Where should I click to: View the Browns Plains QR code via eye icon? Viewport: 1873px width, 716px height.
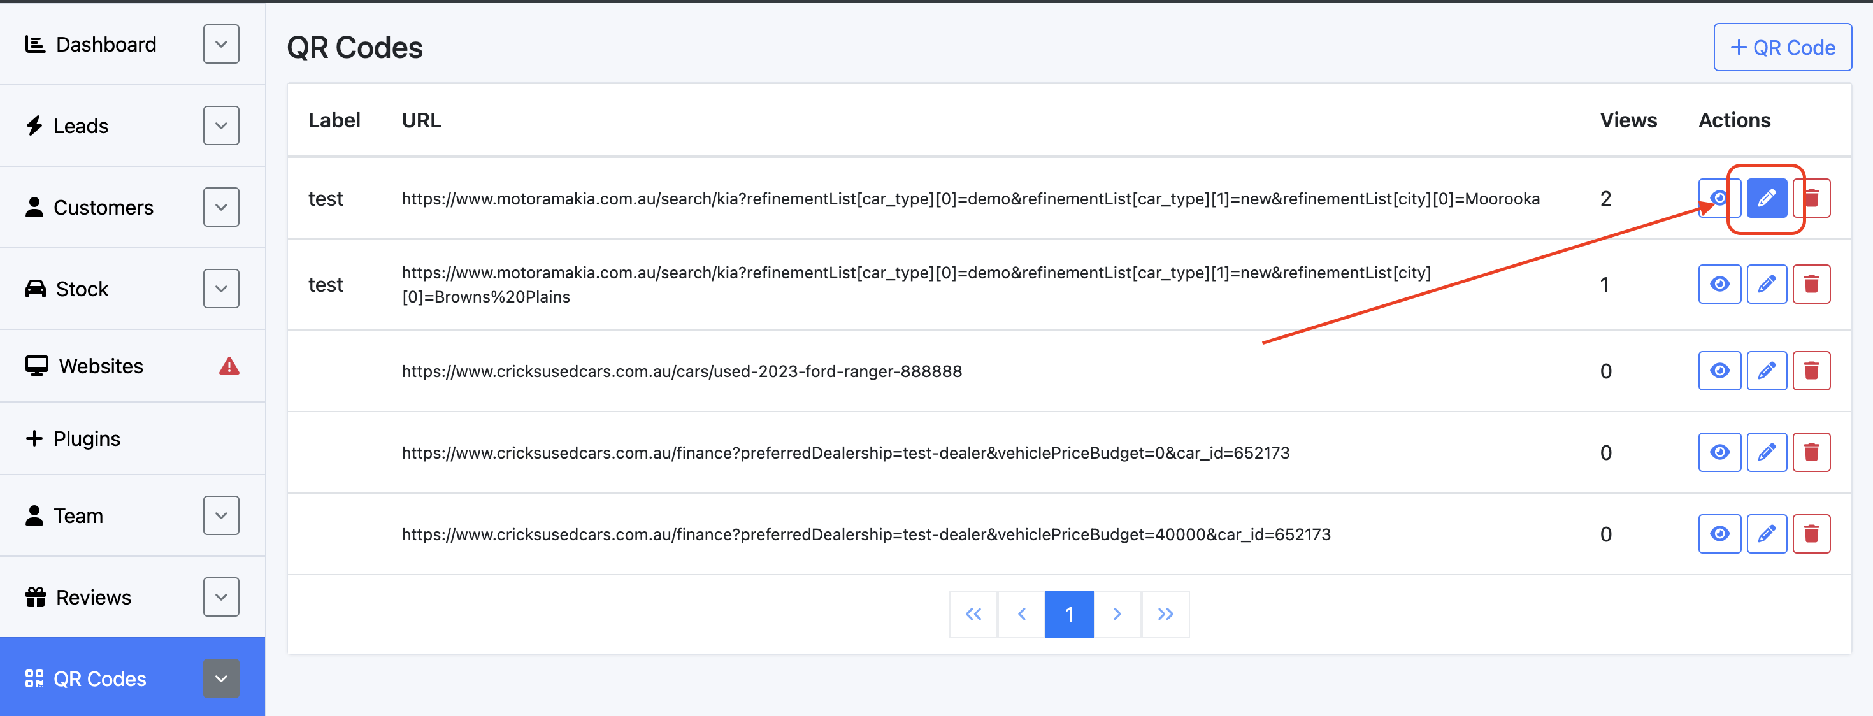(x=1719, y=284)
